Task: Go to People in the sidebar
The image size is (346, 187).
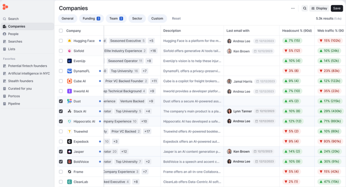Action: 13,34
